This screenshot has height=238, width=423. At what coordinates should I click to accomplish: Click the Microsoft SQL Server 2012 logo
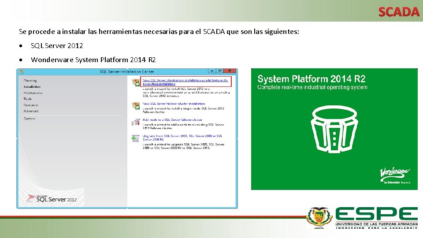point(52,198)
